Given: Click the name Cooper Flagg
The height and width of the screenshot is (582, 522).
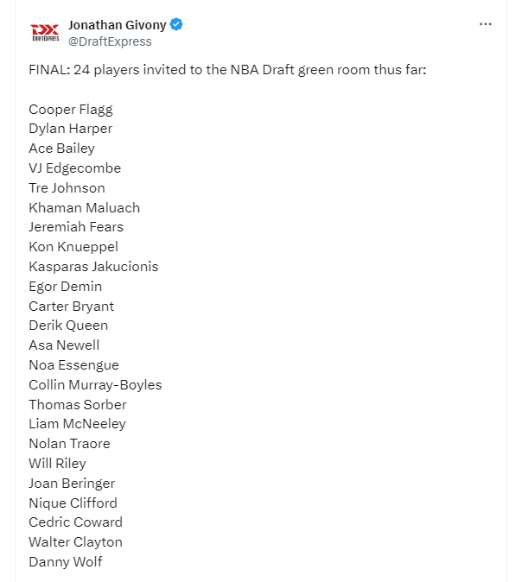Looking at the screenshot, I should coord(71,110).
